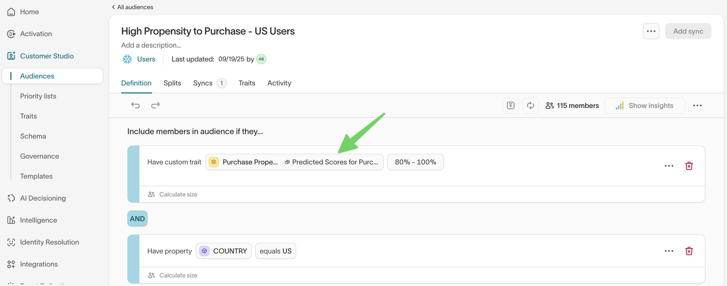Open Purchase Propensity trait selector
727x286 pixels.
coord(294,162)
